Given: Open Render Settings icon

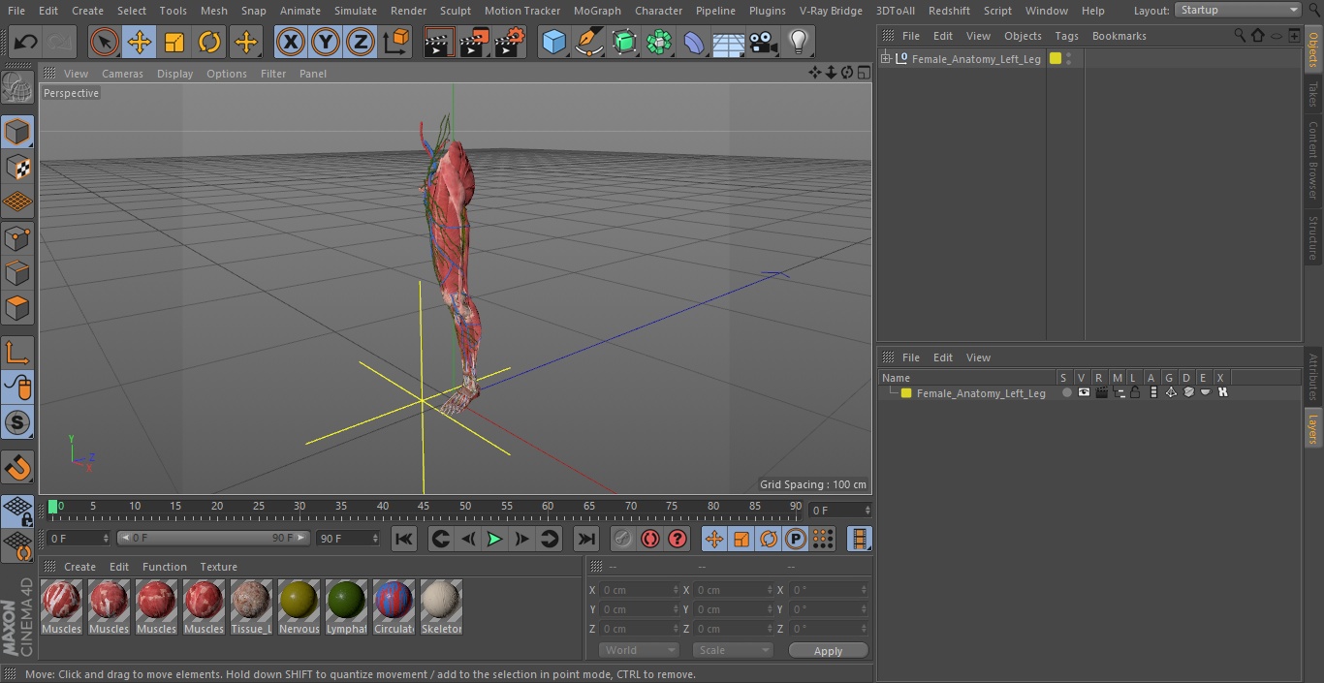Looking at the screenshot, I should tap(510, 42).
